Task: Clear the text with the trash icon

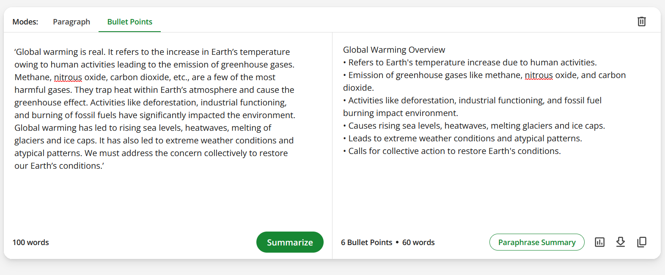Action: [642, 21]
